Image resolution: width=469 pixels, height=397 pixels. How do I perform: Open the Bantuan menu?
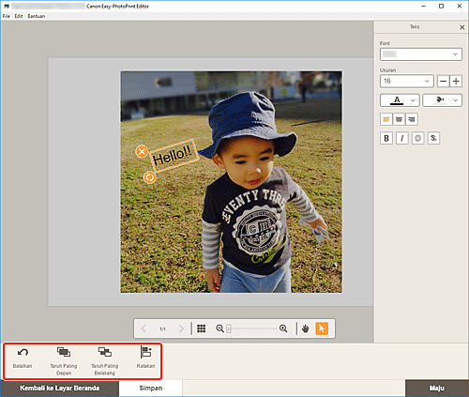(x=37, y=16)
